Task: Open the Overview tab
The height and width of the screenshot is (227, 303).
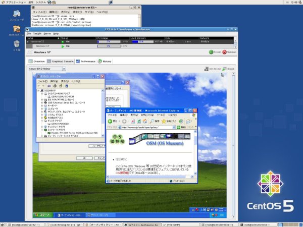Action: pyautogui.click(x=37, y=62)
